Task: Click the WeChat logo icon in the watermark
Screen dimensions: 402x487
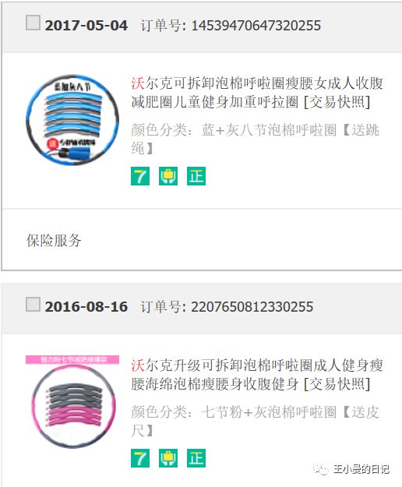Action: tap(321, 469)
